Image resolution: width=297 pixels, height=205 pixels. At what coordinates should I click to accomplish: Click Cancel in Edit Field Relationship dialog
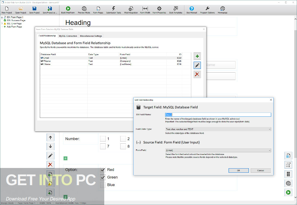(x=261, y=170)
